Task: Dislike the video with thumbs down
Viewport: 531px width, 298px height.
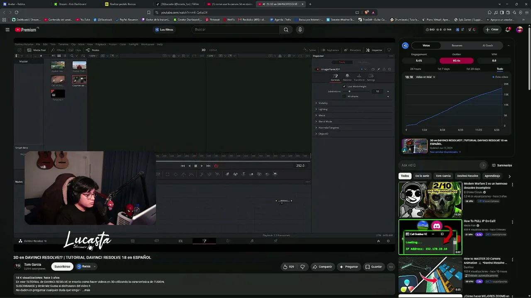Action: pos(302,267)
